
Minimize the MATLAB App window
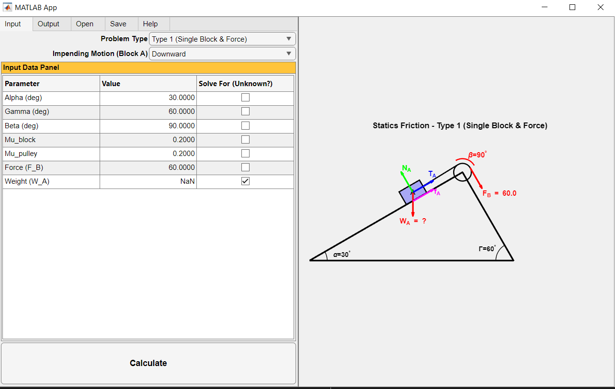coord(545,7)
